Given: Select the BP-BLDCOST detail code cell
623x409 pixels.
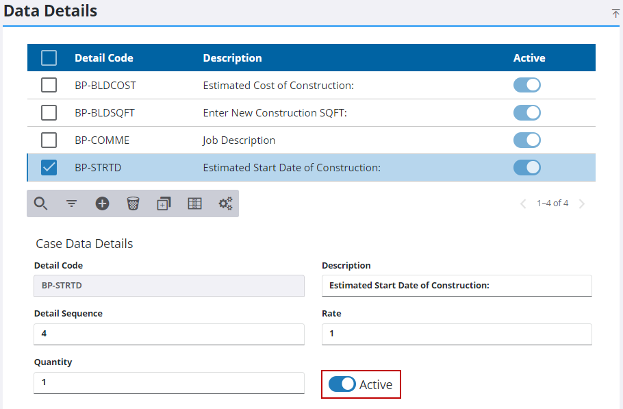Looking at the screenshot, I should [x=105, y=86].
